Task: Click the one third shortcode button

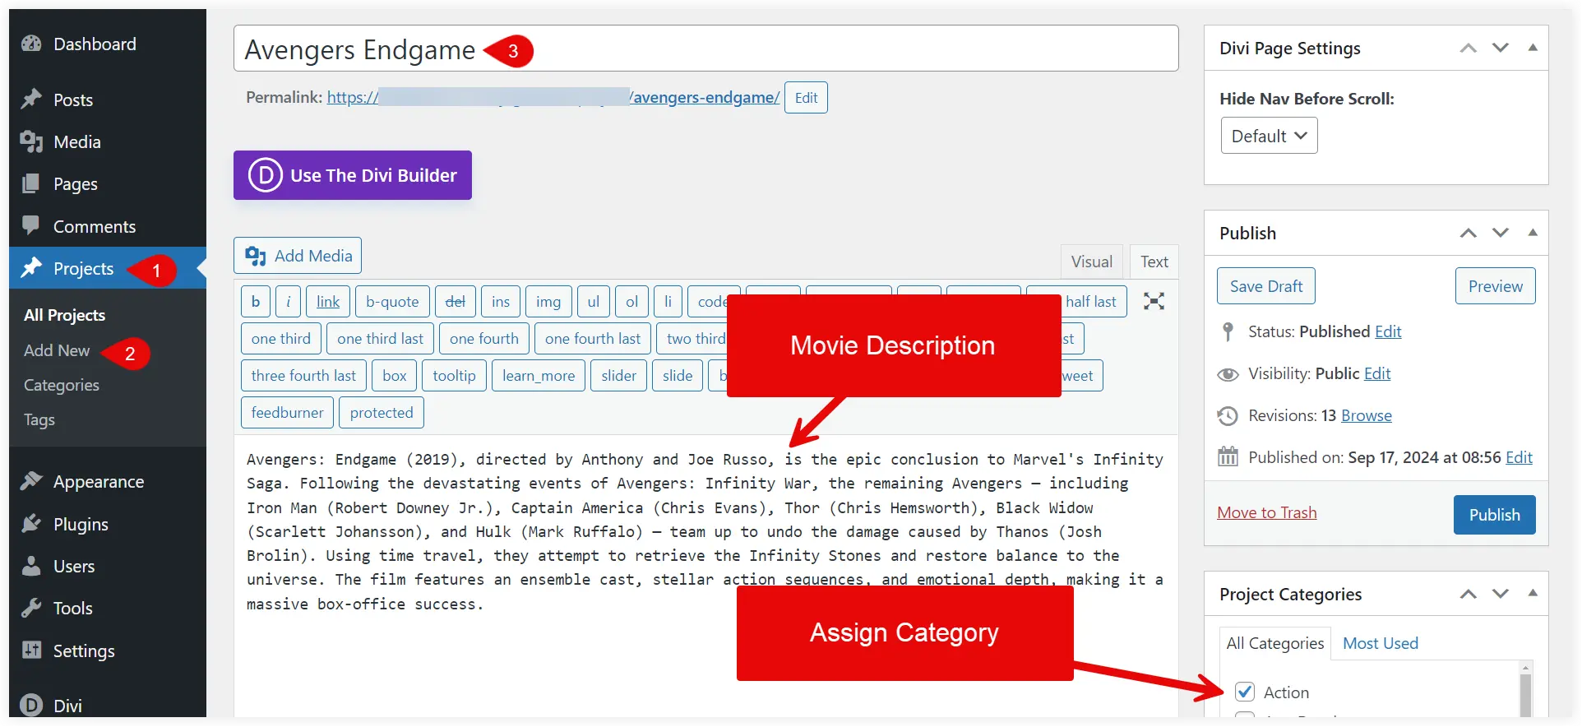Action: [281, 339]
